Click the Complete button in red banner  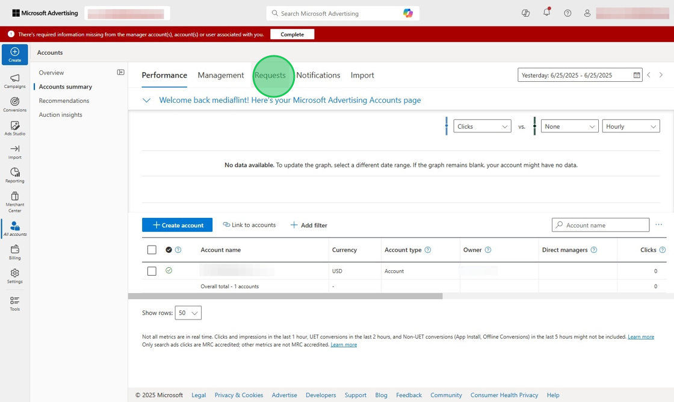pyautogui.click(x=292, y=34)
